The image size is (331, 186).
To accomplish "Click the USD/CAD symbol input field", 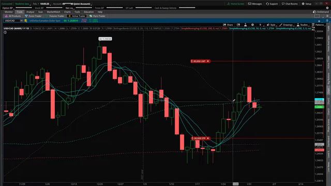I will [12, 21].
